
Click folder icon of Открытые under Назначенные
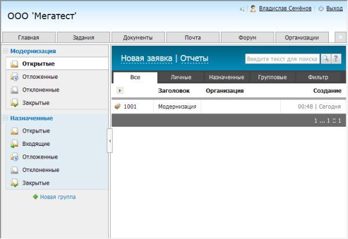14,131
